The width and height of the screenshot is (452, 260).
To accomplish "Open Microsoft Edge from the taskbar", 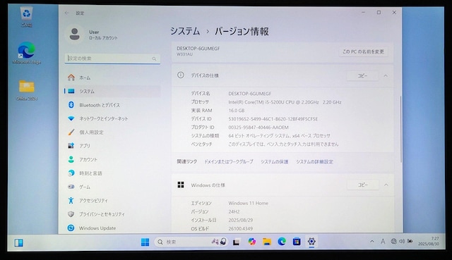I will tap(282, 242).
